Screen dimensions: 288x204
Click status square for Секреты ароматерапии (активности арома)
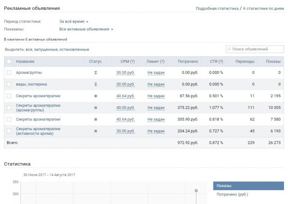click(x=95, y=131)
